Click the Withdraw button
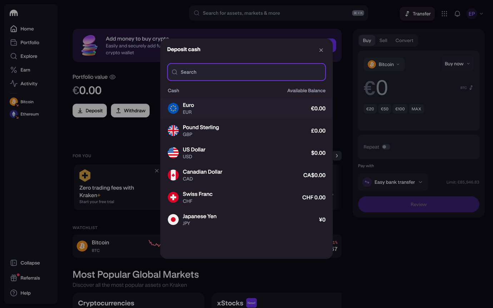The width and height of the screenshot is (493, 308). click(x=130, y=111)
